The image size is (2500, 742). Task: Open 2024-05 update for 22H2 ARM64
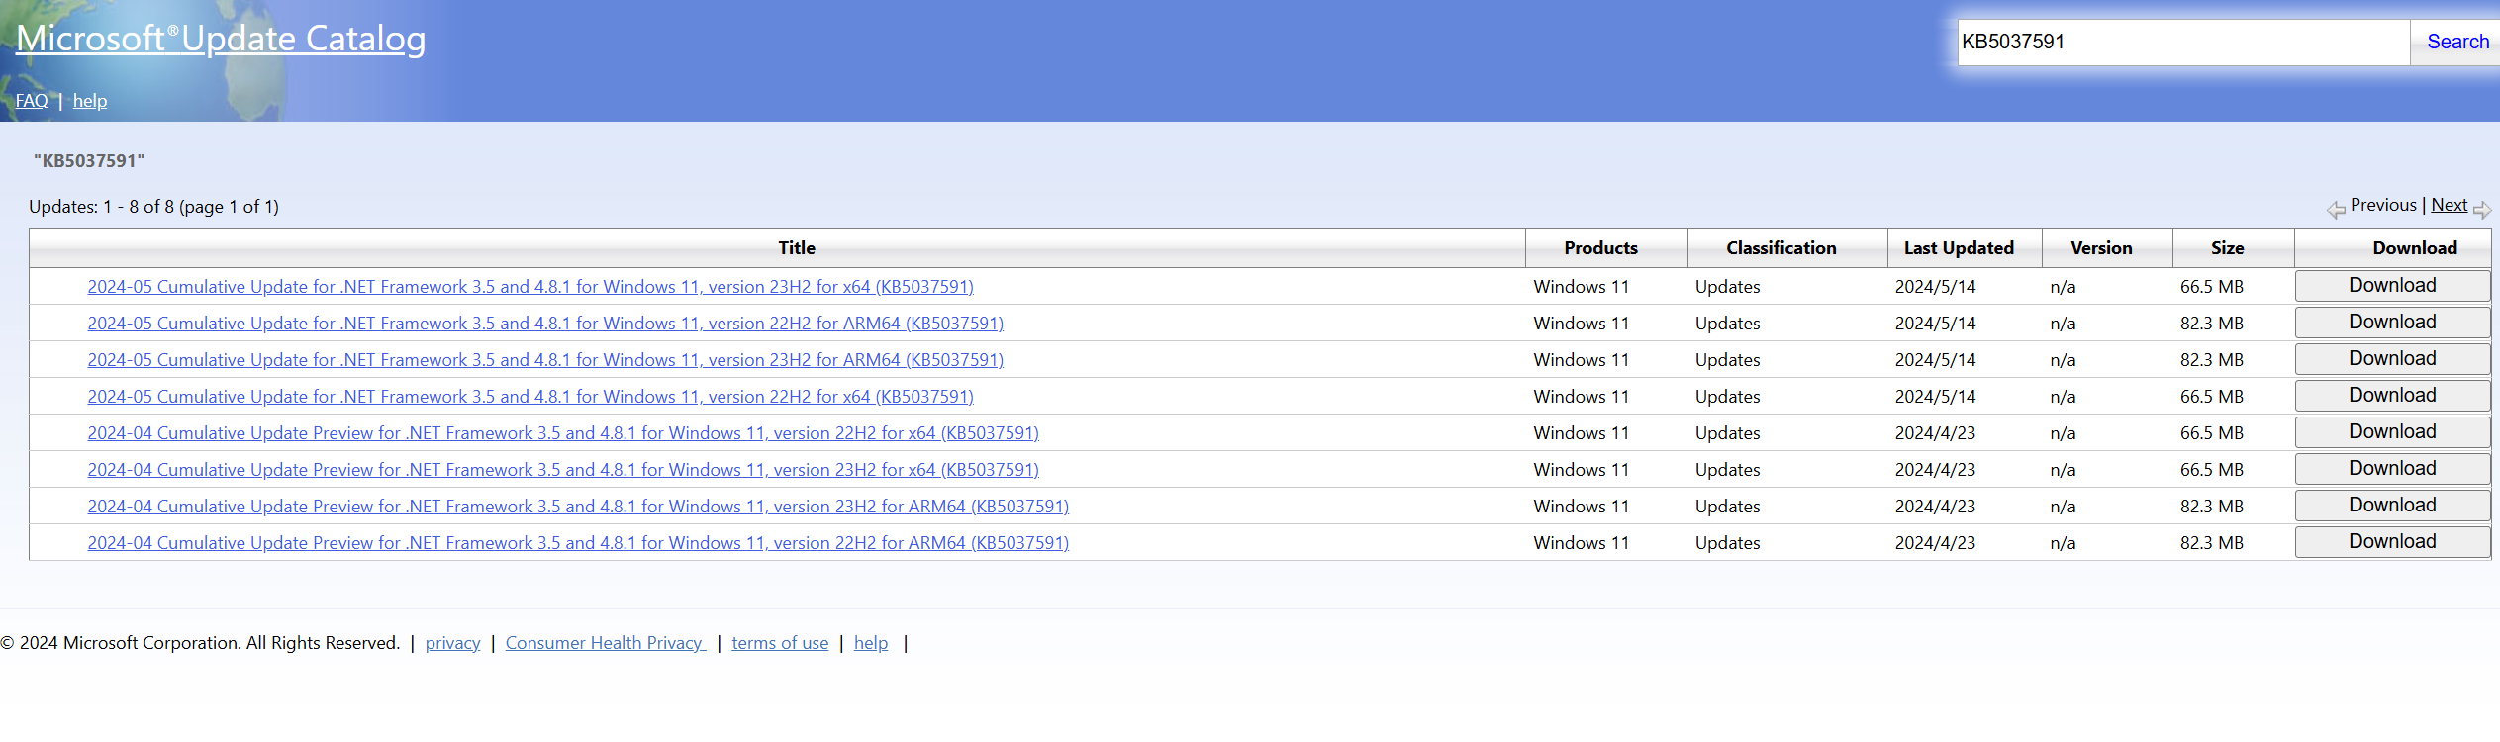[545, 324]
